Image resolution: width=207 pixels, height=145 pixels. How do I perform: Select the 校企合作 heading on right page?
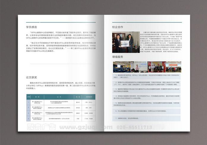click(x=117, y=27)
